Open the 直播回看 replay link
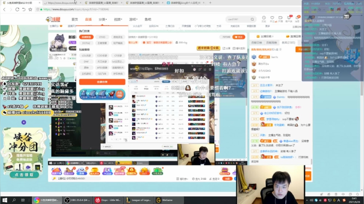This screenshot has width=364, height=204. [294, 36]
